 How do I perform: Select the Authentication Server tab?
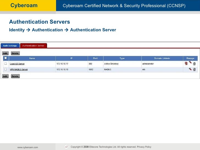click(34, 46)
